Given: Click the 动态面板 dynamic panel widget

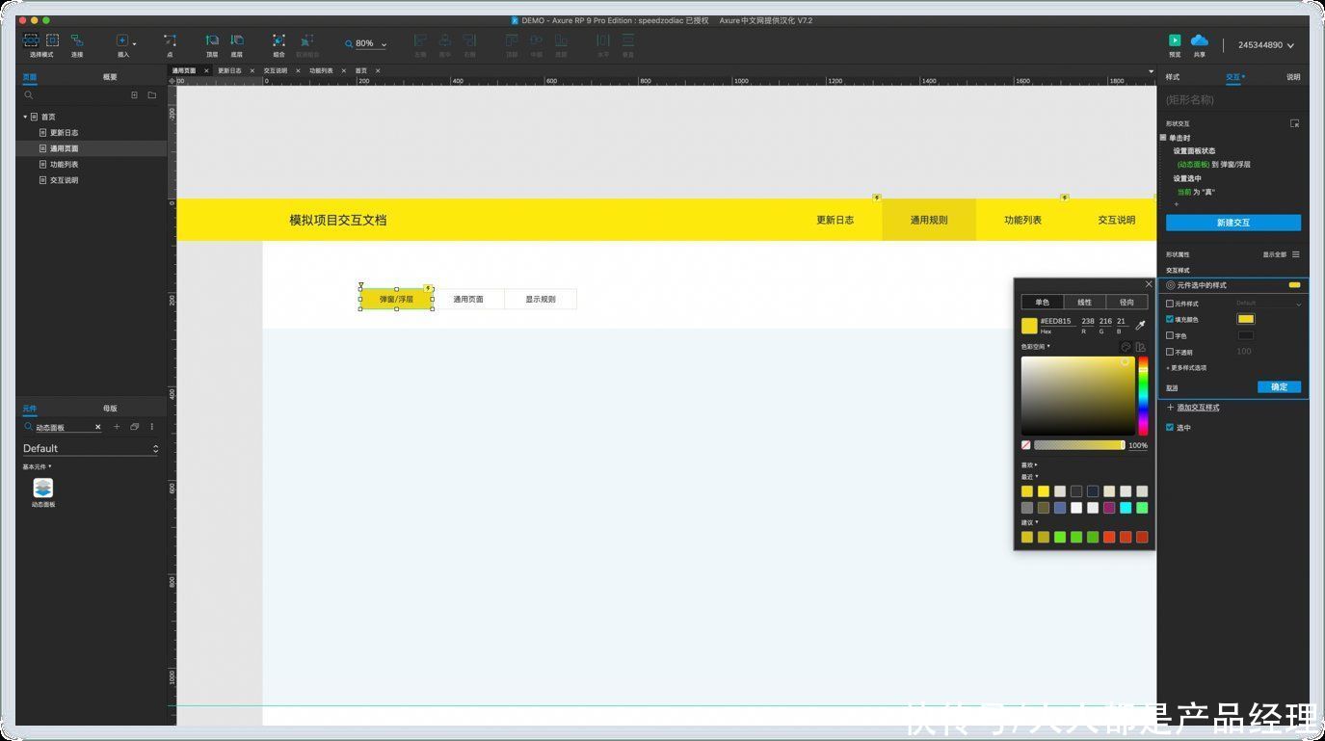Looking at the screenshot, I should coord(43,491).
